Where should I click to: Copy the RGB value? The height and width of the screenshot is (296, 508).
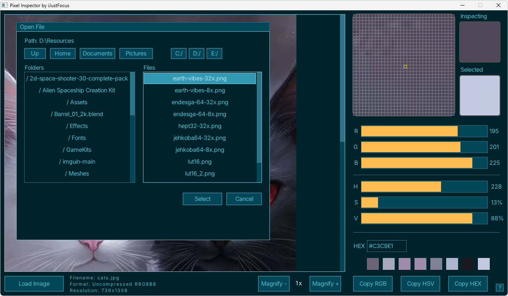click(x=373, y=284)
